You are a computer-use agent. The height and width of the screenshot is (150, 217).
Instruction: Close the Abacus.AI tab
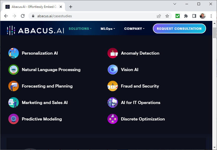point(61,7)
